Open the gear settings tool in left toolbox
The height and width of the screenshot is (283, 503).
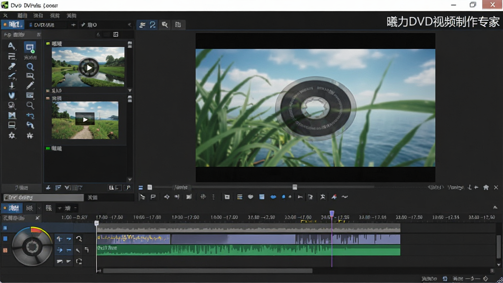point(12,136)
